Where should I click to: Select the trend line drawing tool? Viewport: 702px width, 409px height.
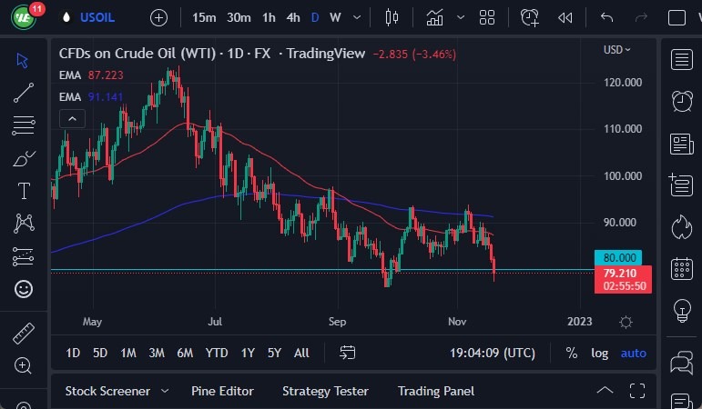coord(24,92)
